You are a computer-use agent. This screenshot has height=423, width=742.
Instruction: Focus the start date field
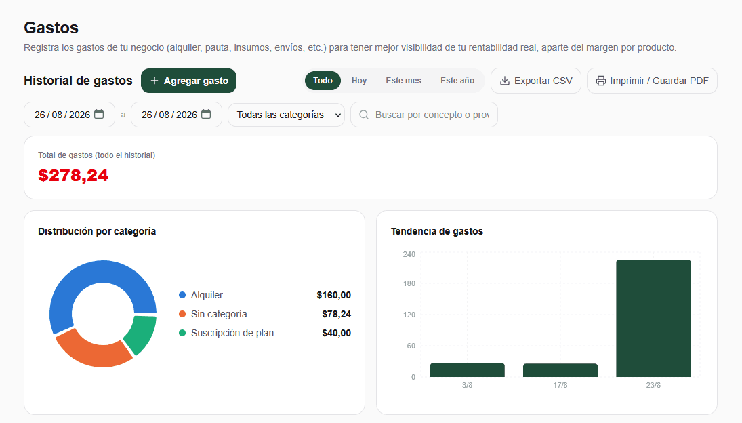pos(70,115)
